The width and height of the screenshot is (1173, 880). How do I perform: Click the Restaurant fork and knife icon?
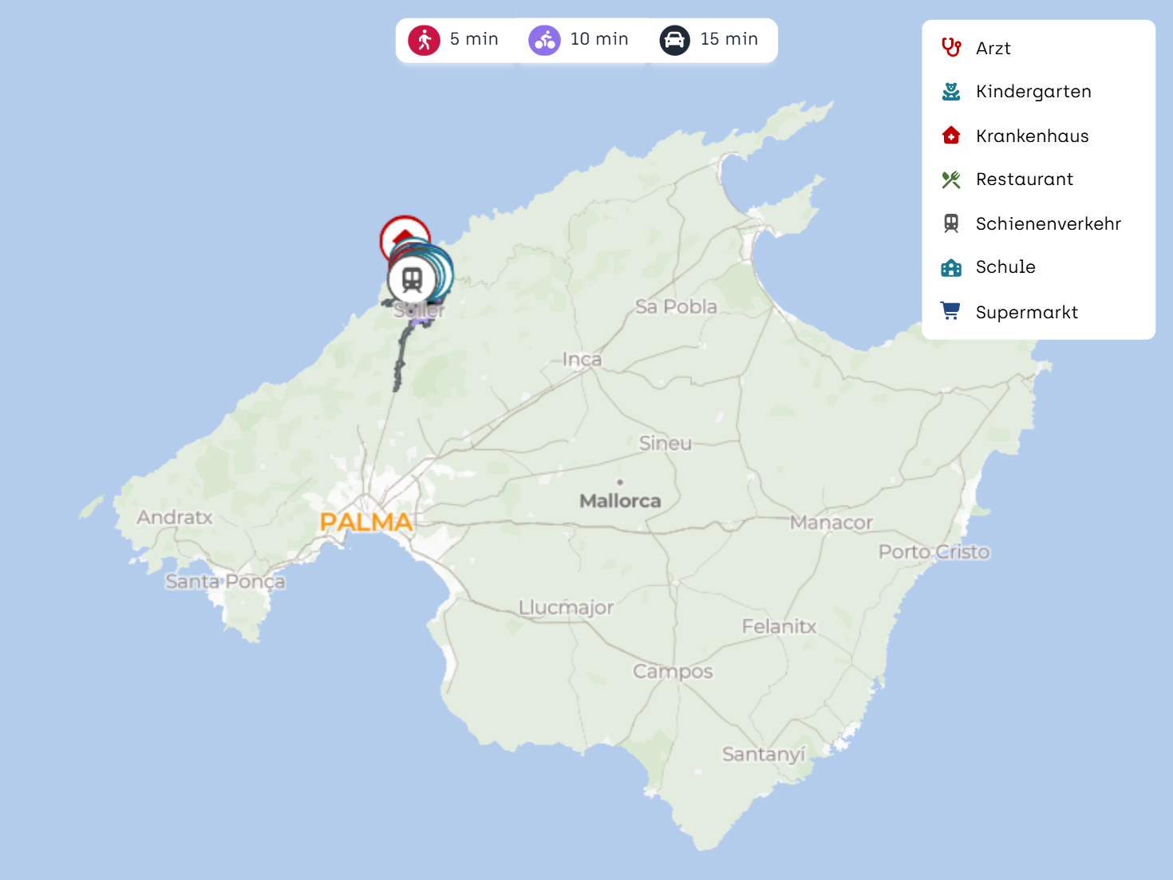point(950,180)
